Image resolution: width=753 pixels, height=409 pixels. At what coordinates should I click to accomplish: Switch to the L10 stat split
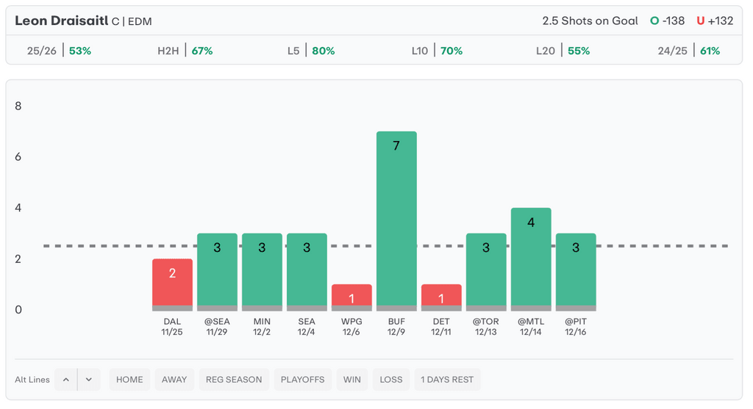click(x=437, y=51)
